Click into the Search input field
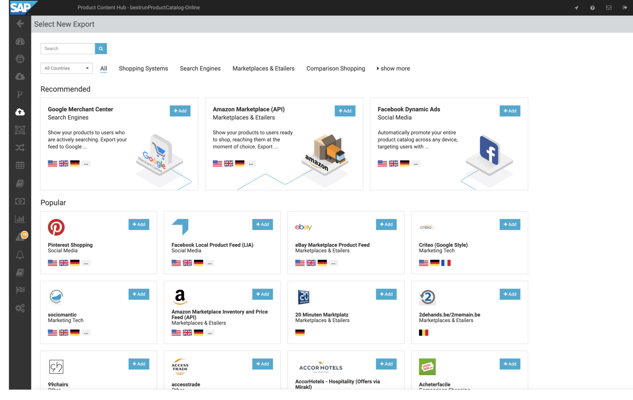 68,49
